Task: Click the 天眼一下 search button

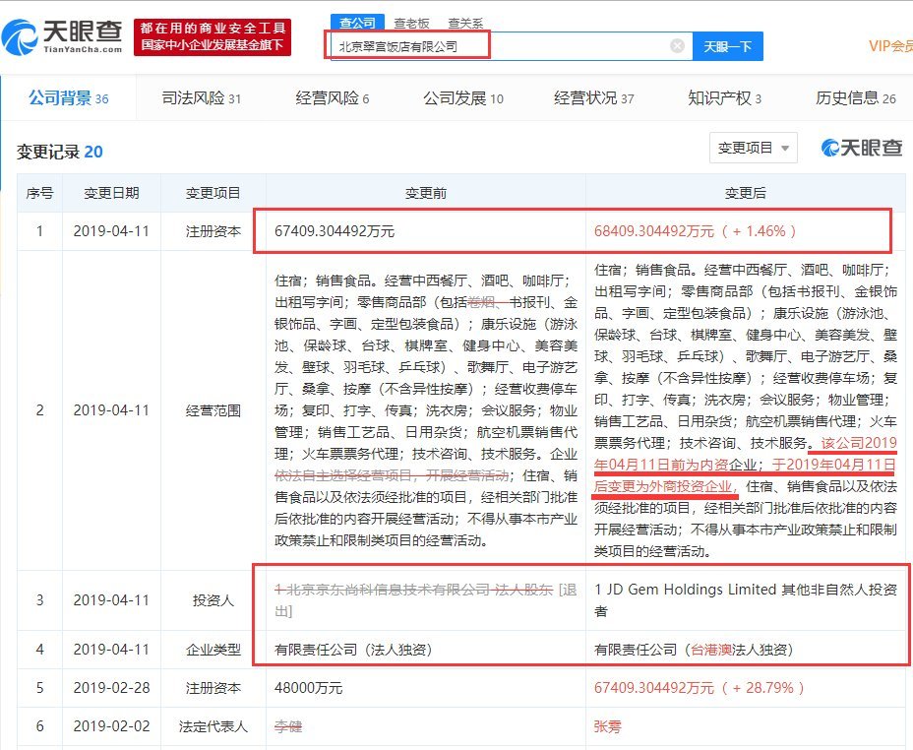Action: tap(728, 46)
